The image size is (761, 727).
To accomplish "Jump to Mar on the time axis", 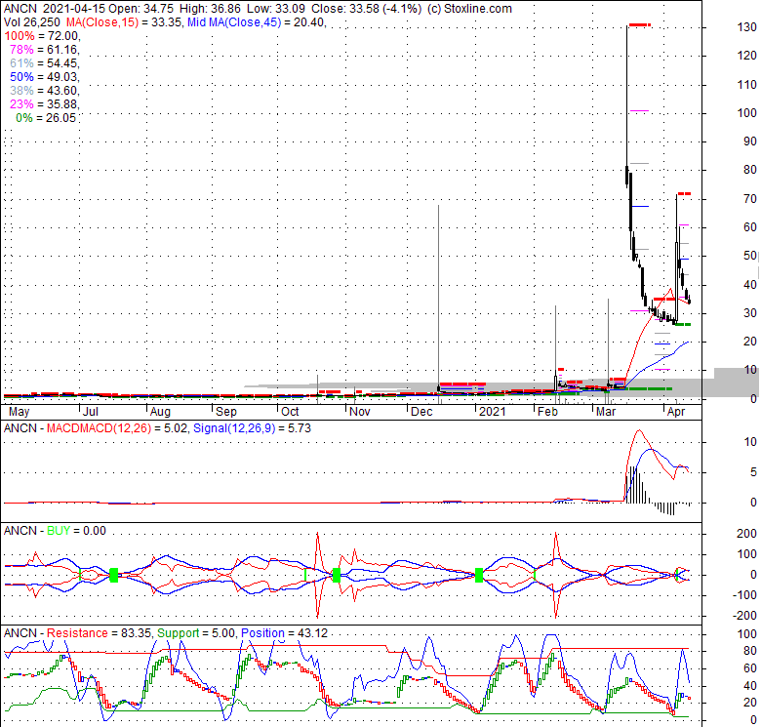I will coord(607,413).
